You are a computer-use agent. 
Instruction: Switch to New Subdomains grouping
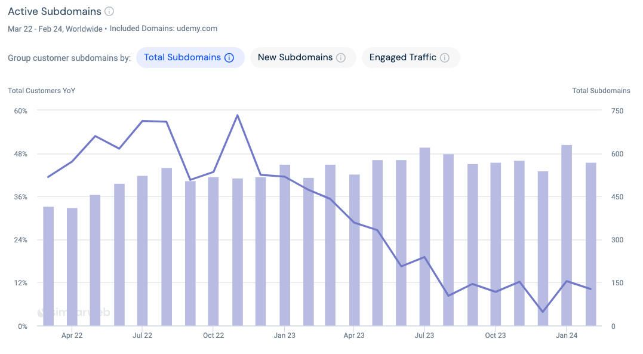pos(303,57)
